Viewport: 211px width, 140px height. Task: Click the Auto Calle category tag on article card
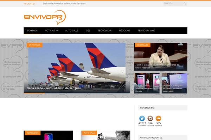(x=89, y=133)
